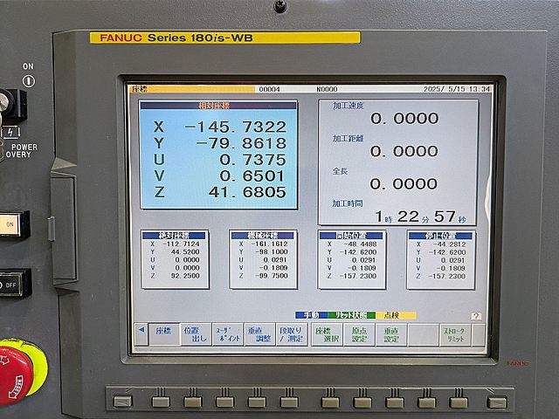The image size is (559, 419).
Task: Tap the left arrow softkey on screen
Action: 141,333
